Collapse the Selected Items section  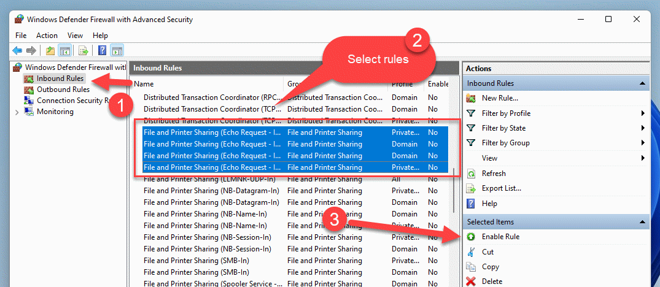pyautogui.click(x=642, y=222)
